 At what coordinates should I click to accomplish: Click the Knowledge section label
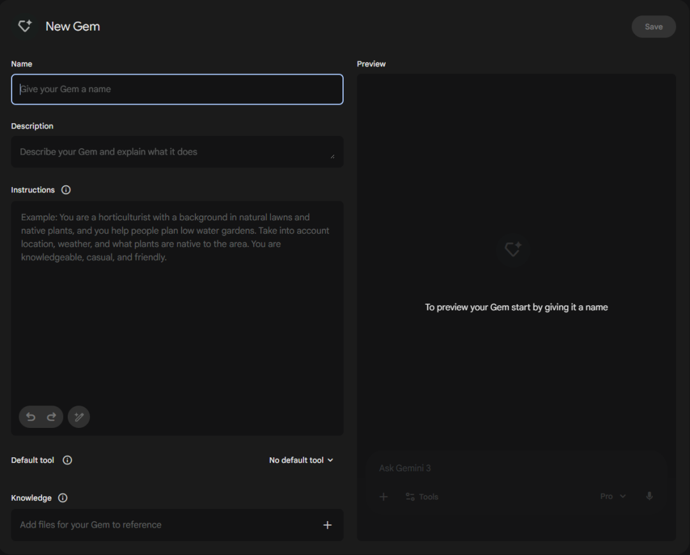coord(31,498)
